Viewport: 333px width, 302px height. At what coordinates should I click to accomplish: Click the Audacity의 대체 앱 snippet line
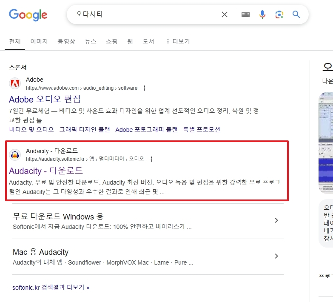103,262
